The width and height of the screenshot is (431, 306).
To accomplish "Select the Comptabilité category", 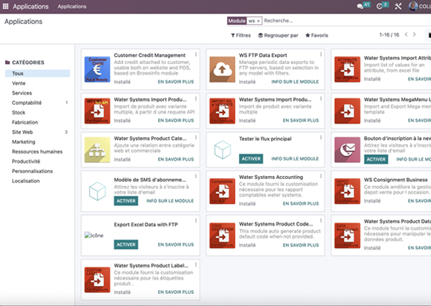I will pyautogui.click(x=37, y=103).
